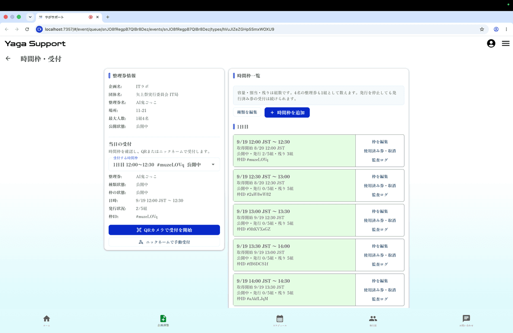The width and height of the screenshot is (513, 333).
Task: Click the Yaga Support logo
Action: 35,44
